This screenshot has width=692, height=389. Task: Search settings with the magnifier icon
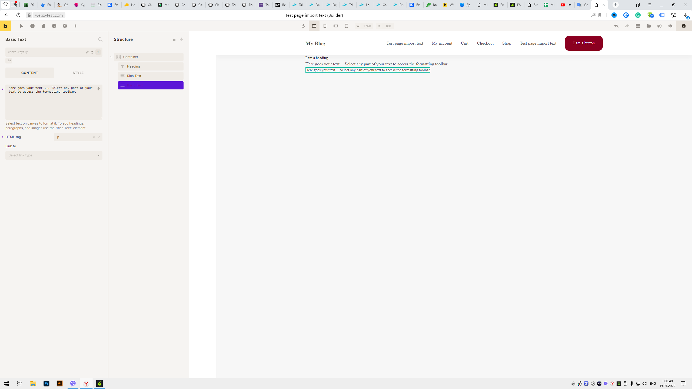100,39
